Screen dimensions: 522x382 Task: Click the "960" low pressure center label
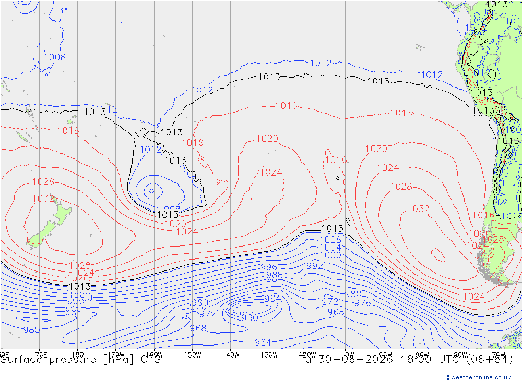(250, 317)
